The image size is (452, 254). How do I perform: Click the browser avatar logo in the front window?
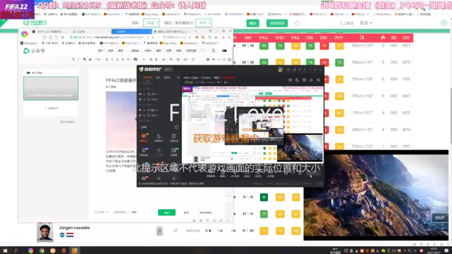24,34
